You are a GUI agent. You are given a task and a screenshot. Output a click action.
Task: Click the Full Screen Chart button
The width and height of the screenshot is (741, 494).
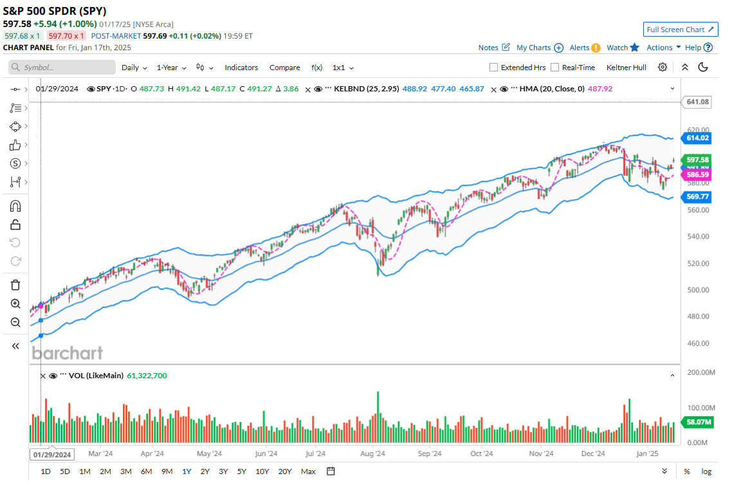click(x=681, y=30)
